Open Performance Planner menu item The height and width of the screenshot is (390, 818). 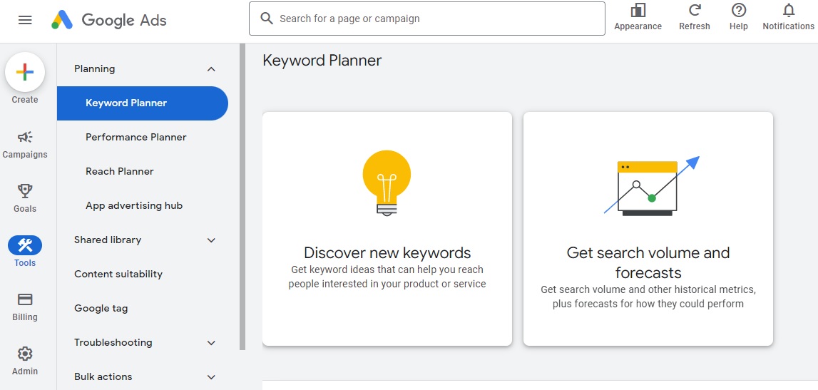point(136,137)
